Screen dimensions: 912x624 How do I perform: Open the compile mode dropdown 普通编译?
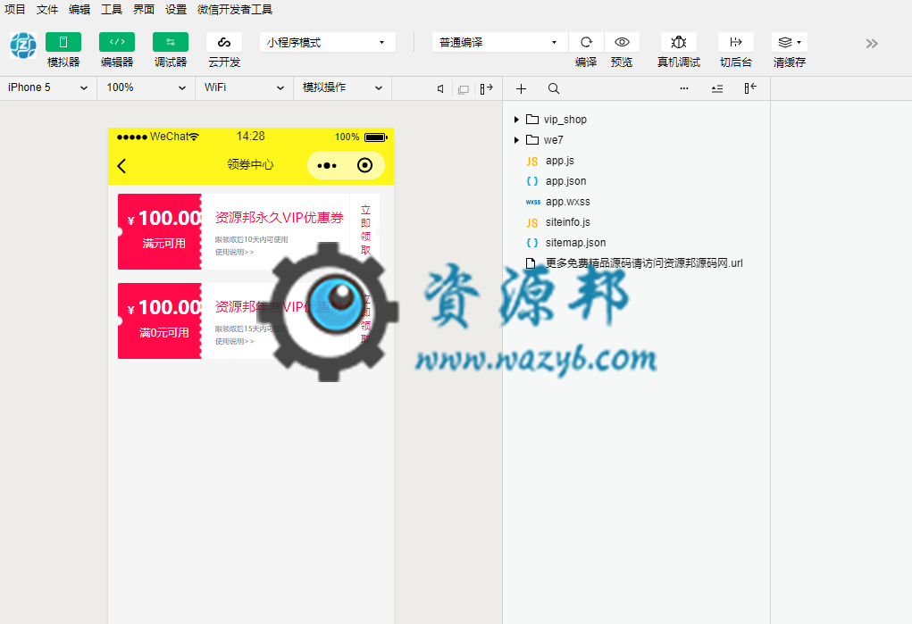point(499,42)
